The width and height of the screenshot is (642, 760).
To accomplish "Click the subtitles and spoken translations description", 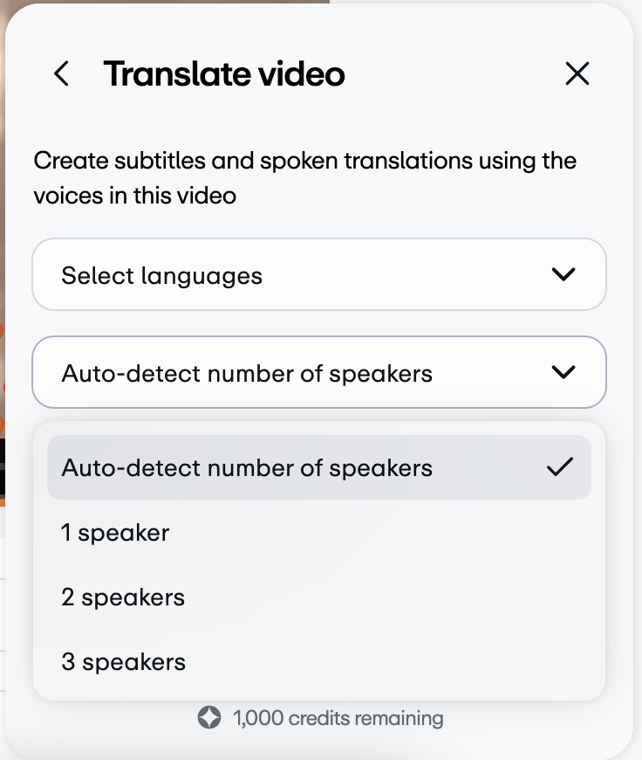I will [x=305, y=178].
